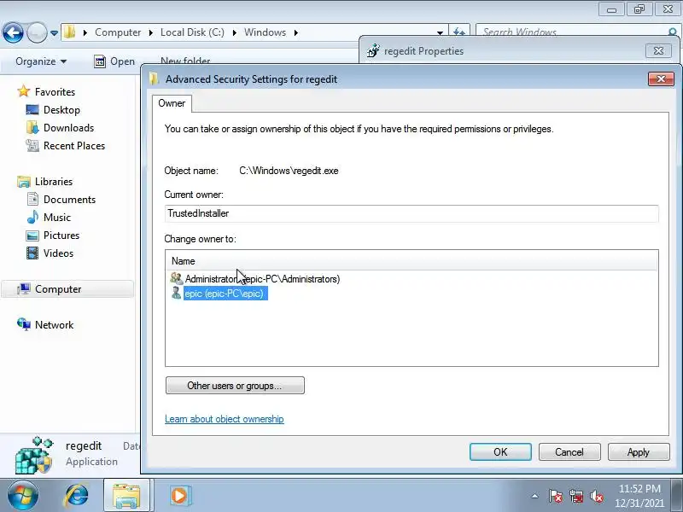
Task: Open the Pictures library
Action: 61,236
